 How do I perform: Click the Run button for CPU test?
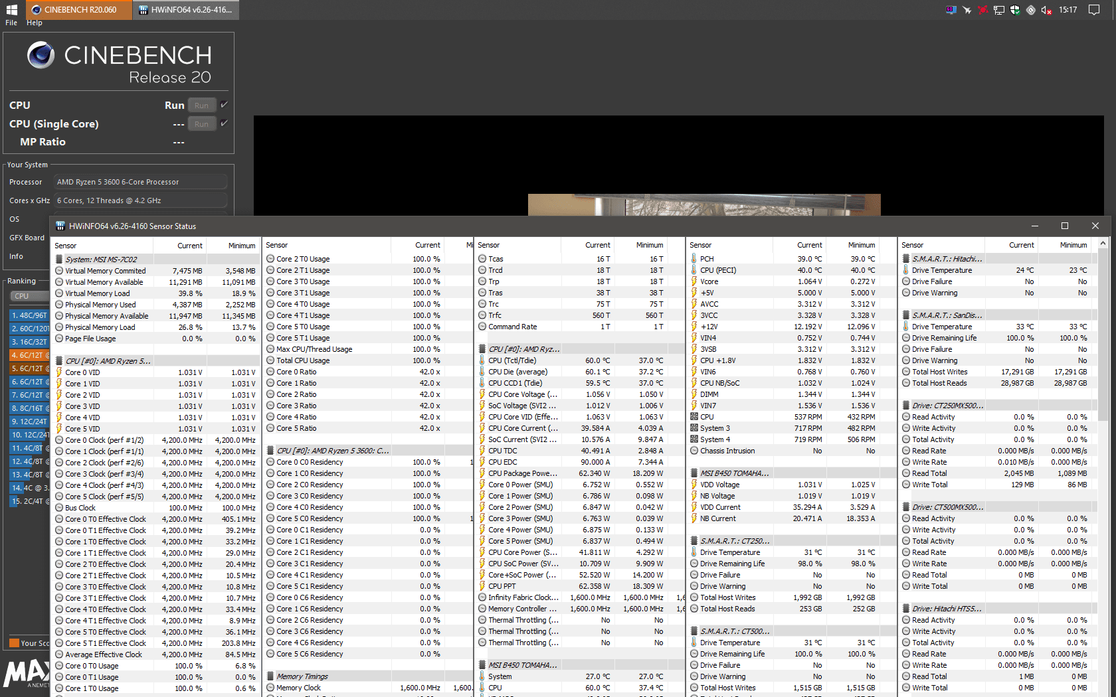point(201,106)
